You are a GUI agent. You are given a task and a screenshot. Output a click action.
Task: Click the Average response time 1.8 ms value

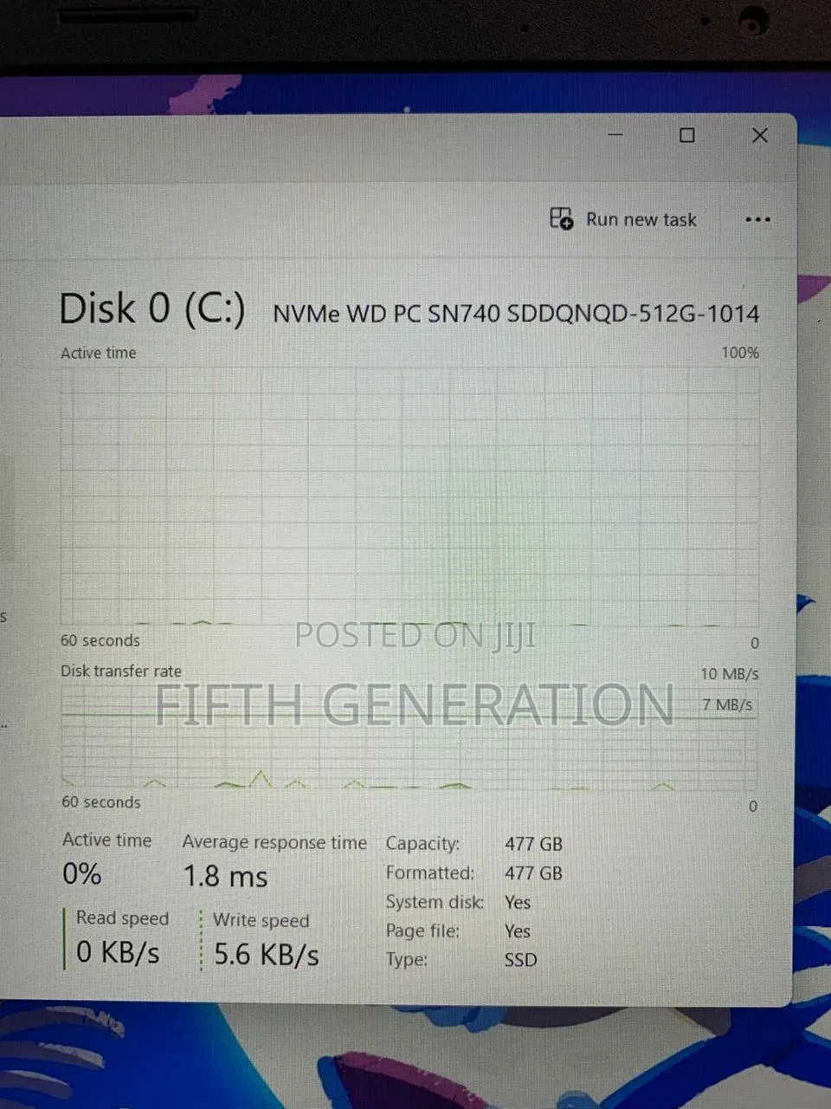[225, 876]
